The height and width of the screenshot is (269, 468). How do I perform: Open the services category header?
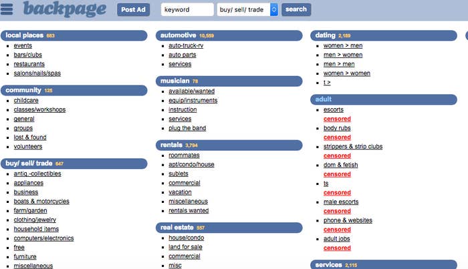(384, 264)
